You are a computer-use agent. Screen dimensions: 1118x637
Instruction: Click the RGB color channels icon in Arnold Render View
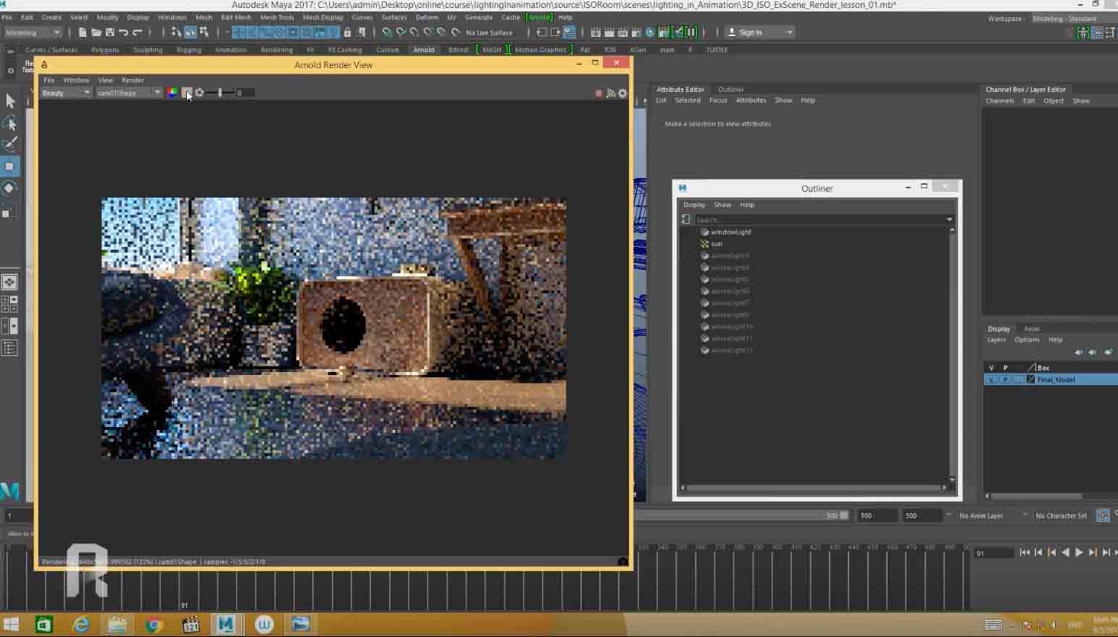pyautogui.click(x=172, y=93)
